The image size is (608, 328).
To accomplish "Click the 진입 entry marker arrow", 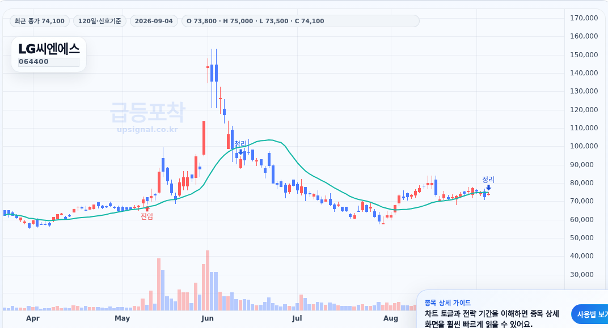I will [x=147, y=209].
